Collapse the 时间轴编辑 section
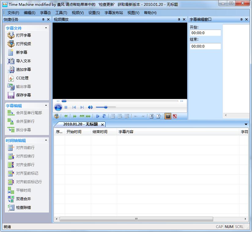This screenshot has height=232, width=252. [46, 140]
